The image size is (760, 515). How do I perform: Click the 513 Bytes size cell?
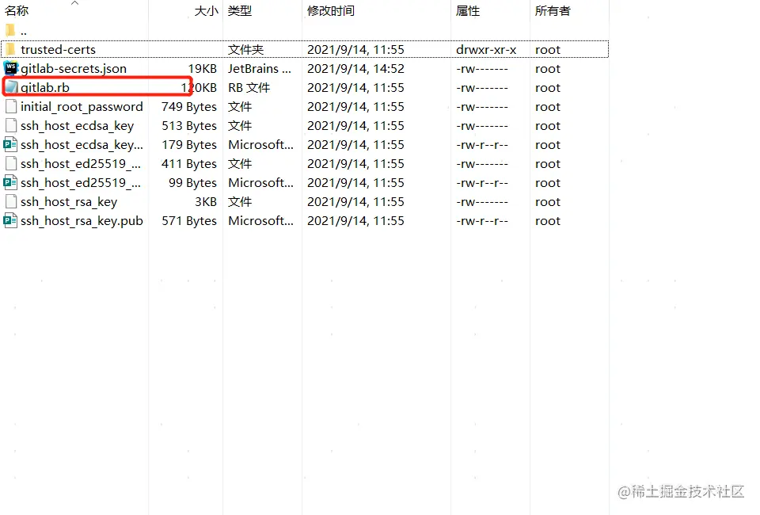[189, 126]
